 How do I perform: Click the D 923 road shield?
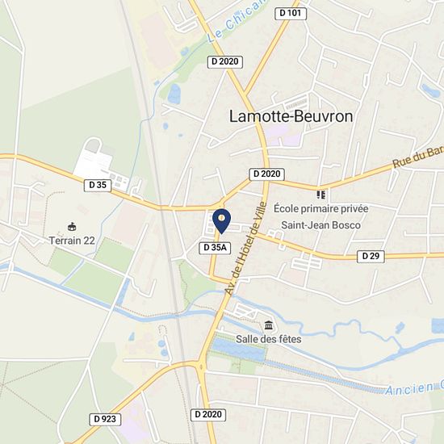[x=105, y=419]
